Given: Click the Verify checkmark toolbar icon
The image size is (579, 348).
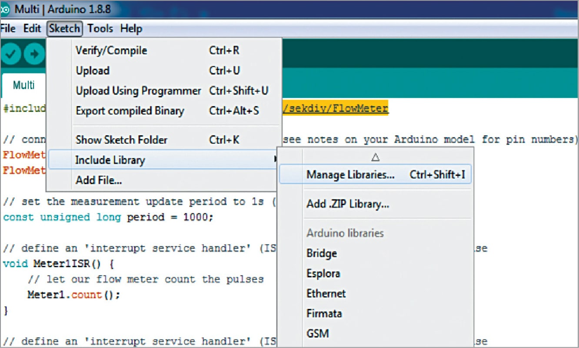Looking at the screenshot, I should [x=10, y=54].
